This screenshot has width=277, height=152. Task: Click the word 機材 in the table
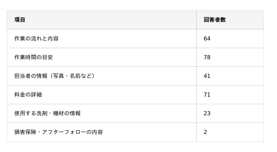pos(59,113)
